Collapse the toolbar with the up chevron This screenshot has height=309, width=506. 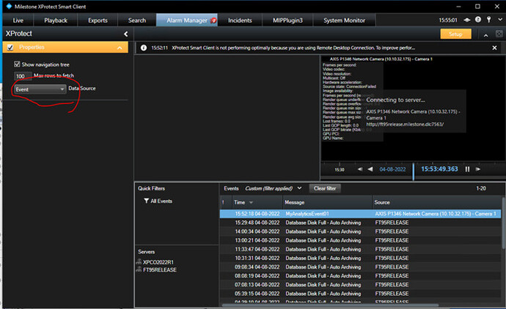(x=485, y=35)
